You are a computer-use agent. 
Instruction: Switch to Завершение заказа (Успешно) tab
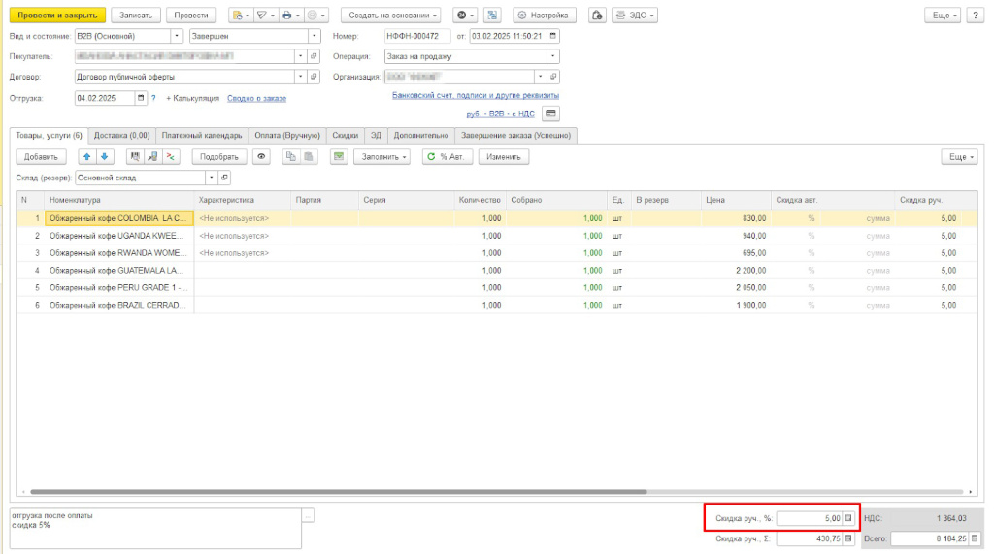click(x=516, y=136)
